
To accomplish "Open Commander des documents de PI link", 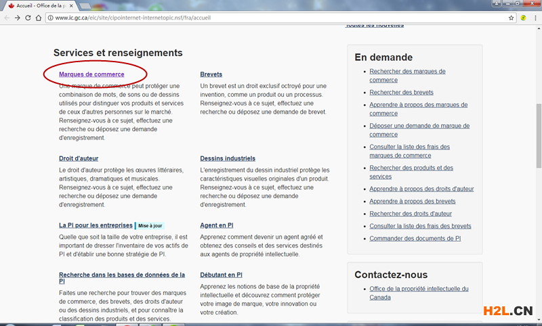I will [415, 239].
